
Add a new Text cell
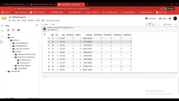click(x=52, y=24)
